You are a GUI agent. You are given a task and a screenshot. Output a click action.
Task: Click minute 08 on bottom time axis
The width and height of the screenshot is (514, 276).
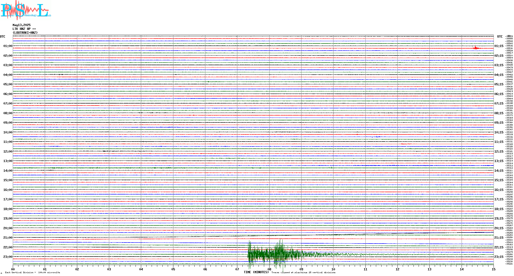(x=269, y=269)
